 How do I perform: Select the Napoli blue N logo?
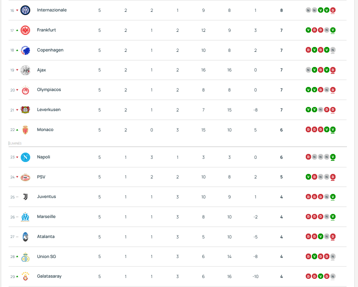tap(25, 157)
